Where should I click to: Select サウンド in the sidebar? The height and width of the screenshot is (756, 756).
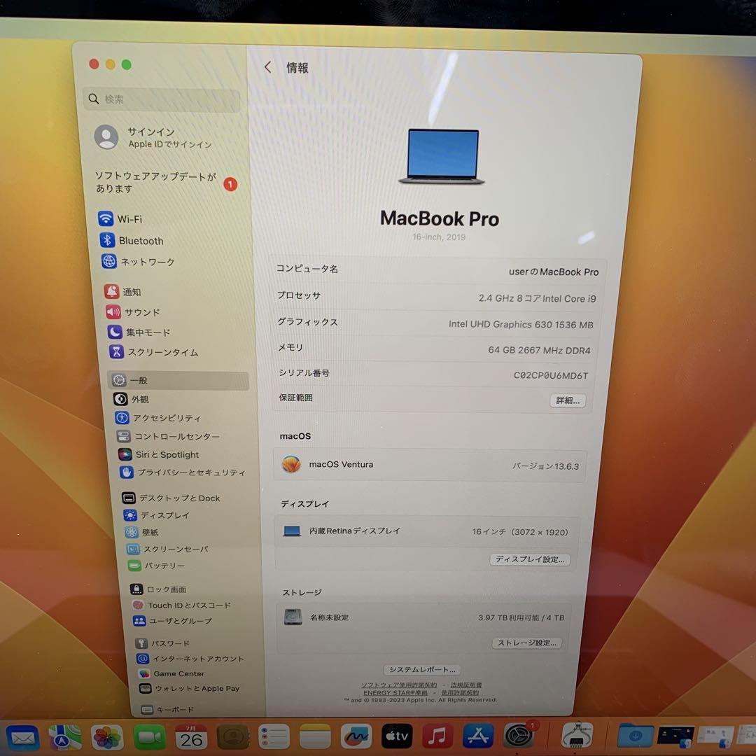click(x=133, y=312)
